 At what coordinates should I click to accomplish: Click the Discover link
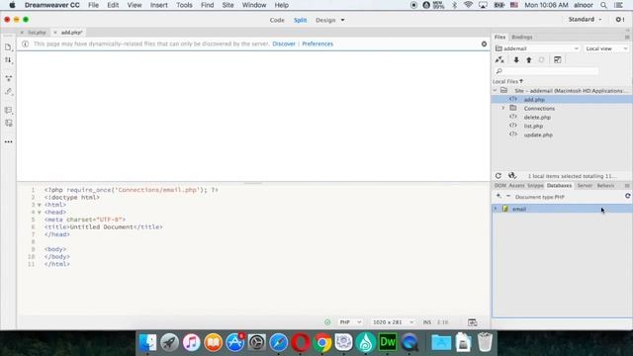tap(284, 44)
